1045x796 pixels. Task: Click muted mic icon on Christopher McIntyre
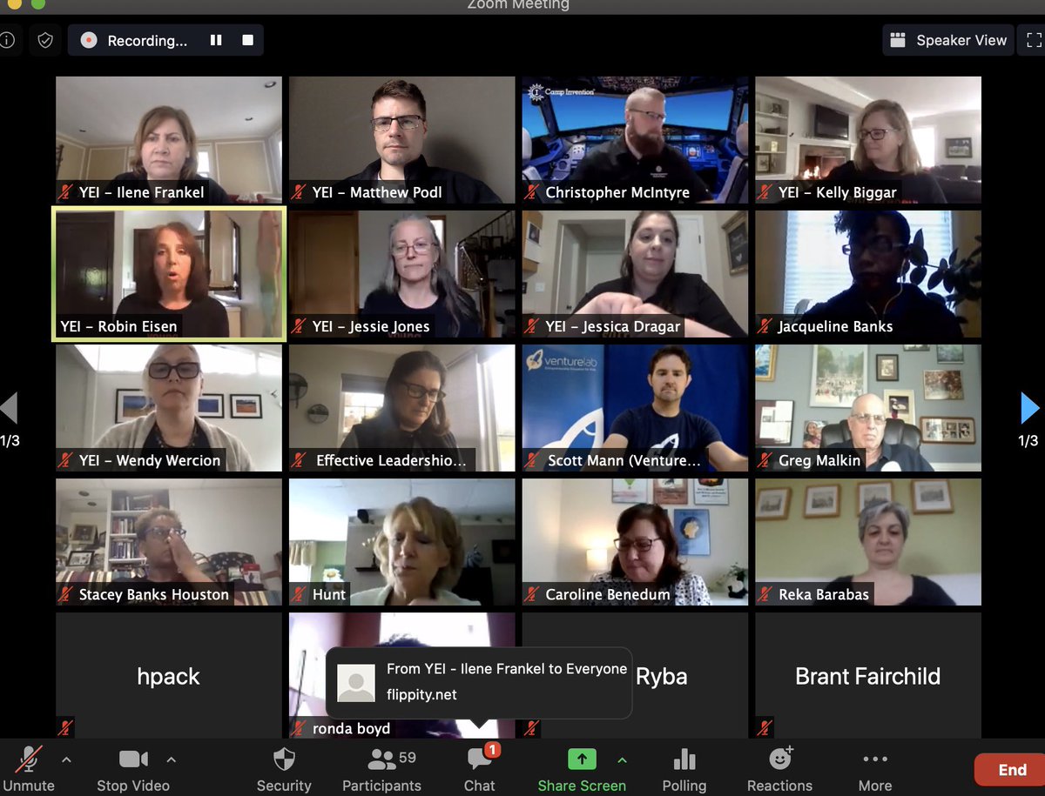(x=532, y=192)
